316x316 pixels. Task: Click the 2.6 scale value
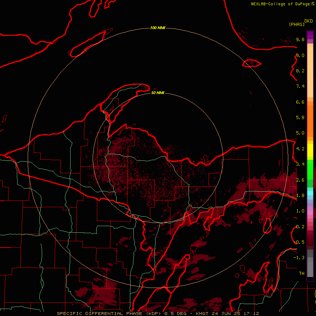(x=300, y=180)
